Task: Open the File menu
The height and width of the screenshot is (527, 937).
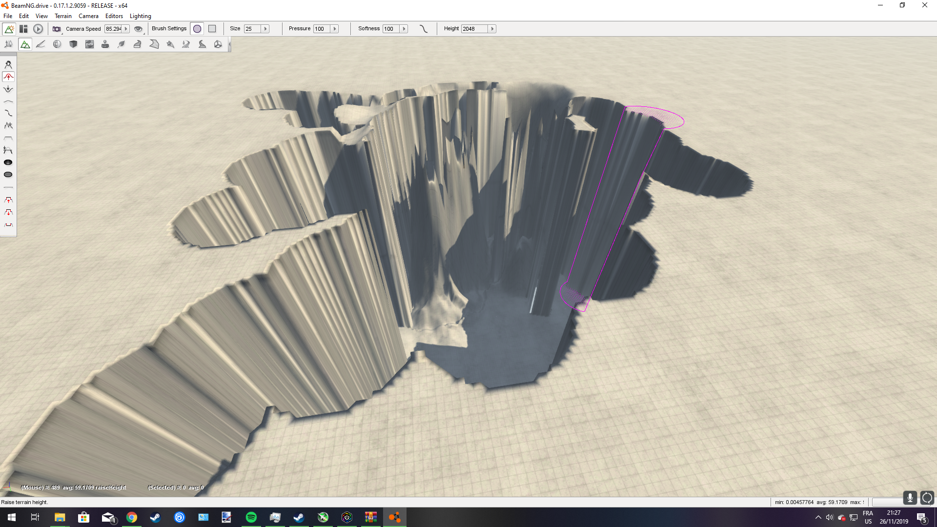Action: (x=8, y=16)
